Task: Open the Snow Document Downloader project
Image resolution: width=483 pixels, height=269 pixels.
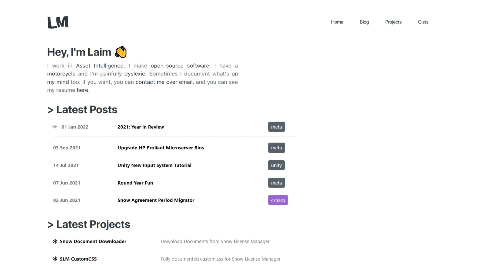Action: (x=93, y=242)
